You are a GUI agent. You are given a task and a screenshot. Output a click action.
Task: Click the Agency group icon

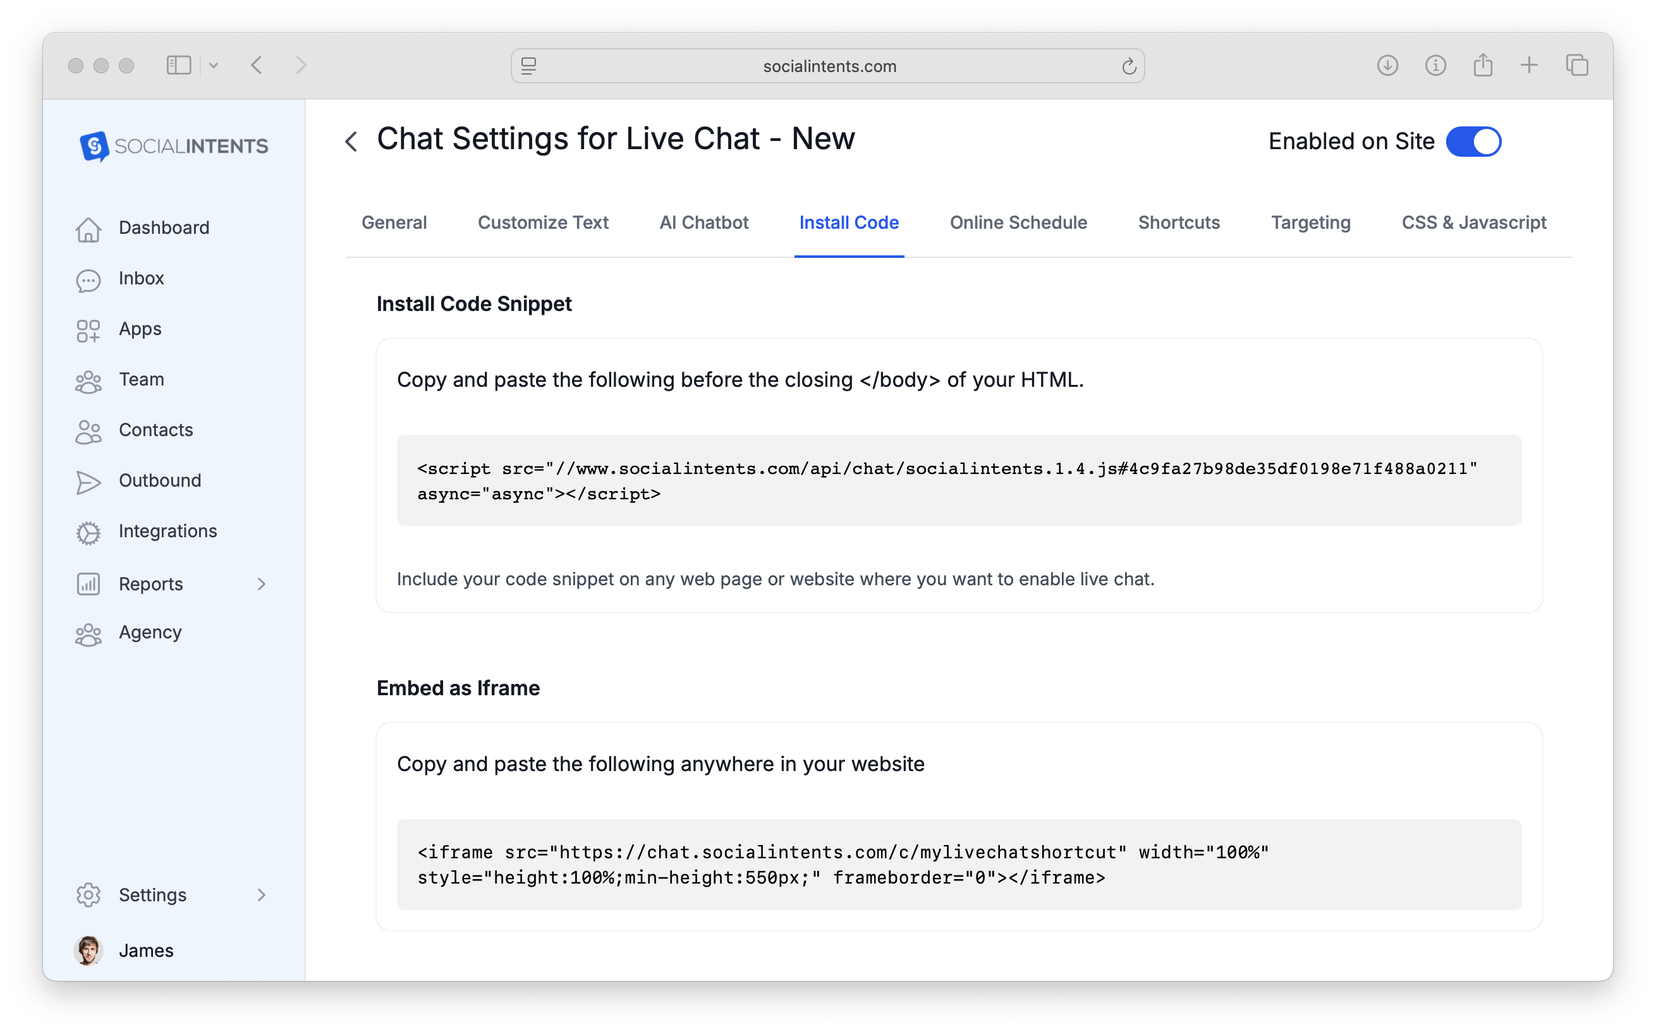(x=88, y=634)
